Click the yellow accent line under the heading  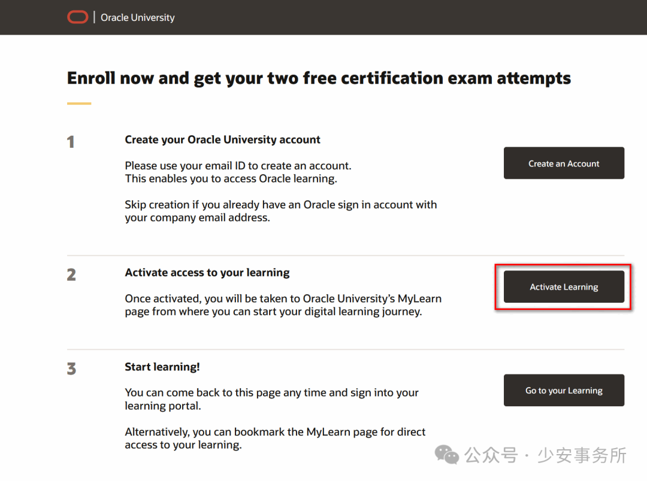click(79, 103)
